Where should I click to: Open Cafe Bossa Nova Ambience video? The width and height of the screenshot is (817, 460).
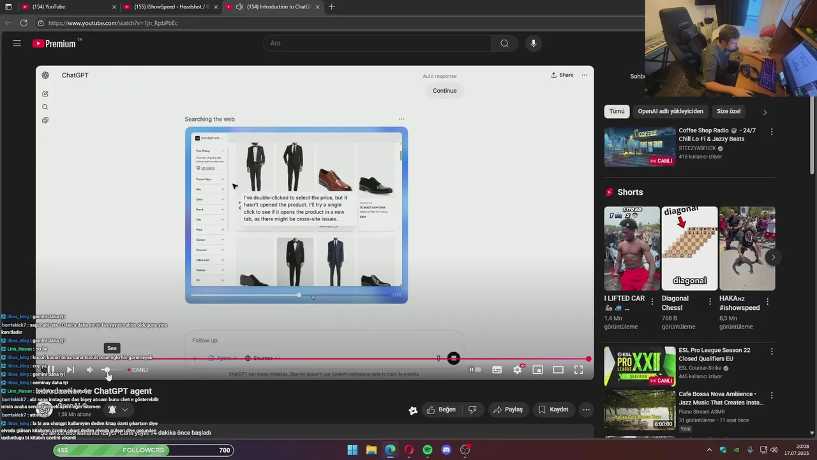coord(640,410)
